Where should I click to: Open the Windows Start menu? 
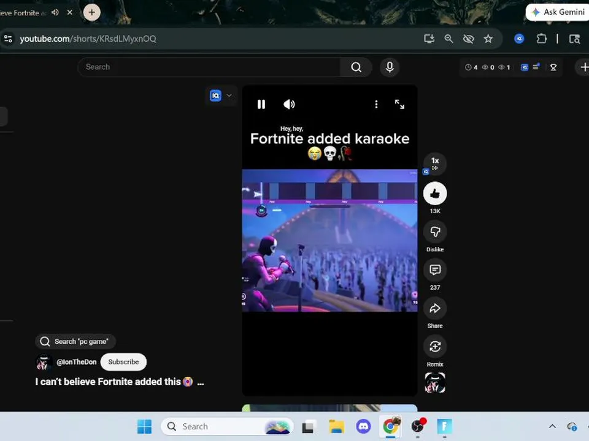click(145, 426)
